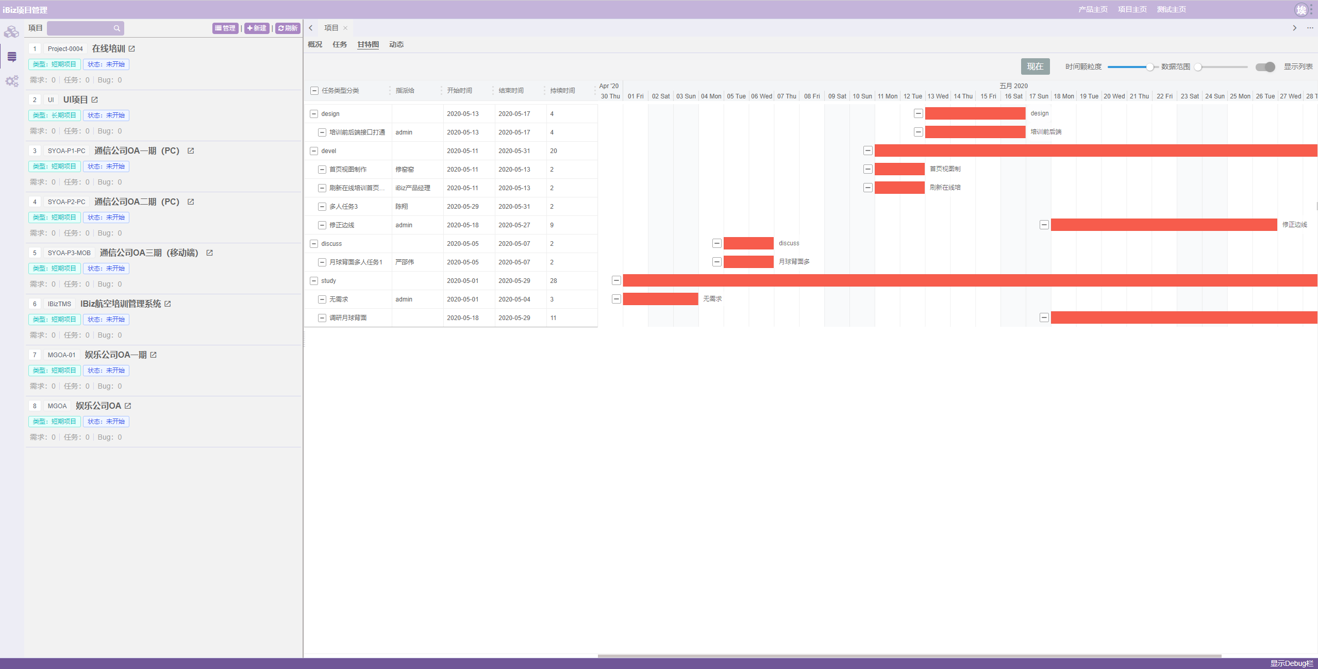
Task: Open 娱乐公司OA一期 external link icon
Action: [x=153, y=355]
